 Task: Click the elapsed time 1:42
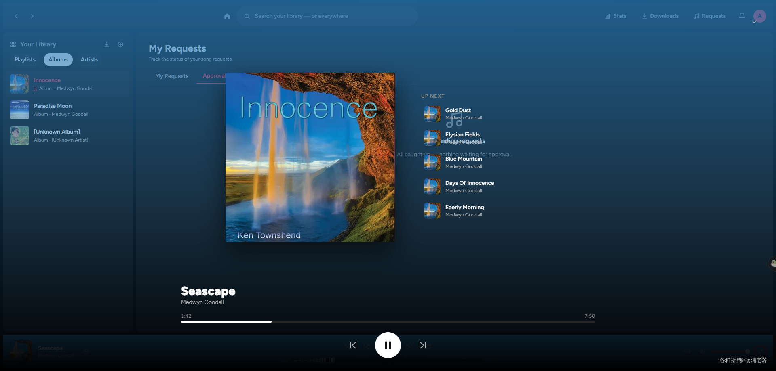tap(186, 316)
